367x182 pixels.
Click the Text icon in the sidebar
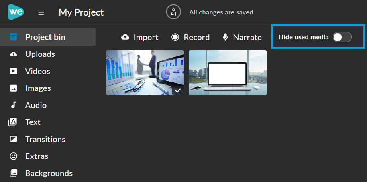click(x=12, y=122)
